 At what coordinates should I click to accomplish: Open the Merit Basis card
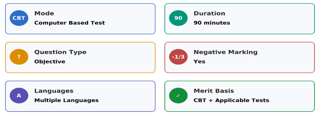coord(240,96)
